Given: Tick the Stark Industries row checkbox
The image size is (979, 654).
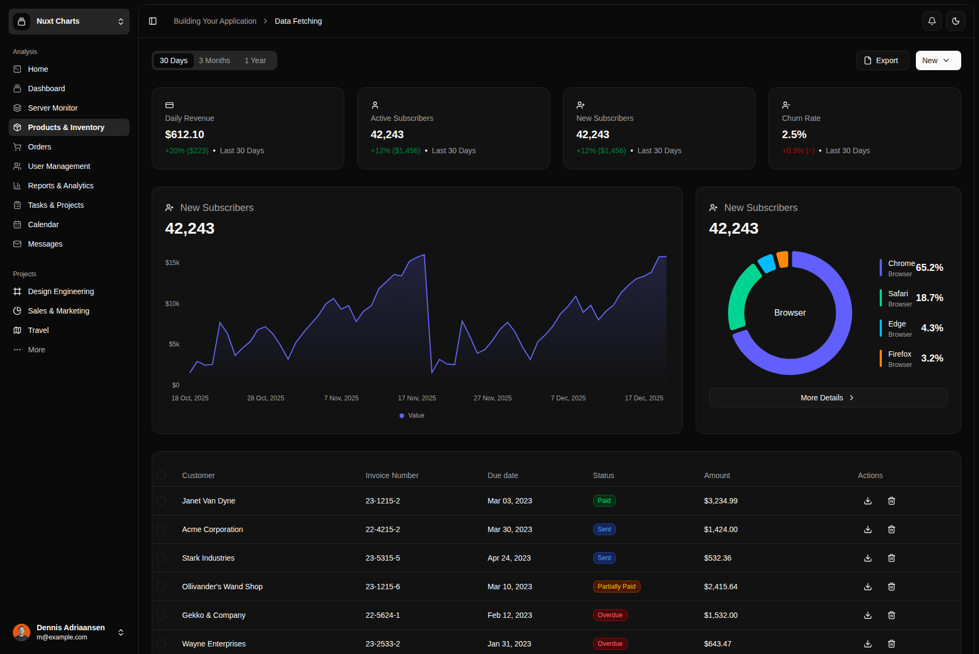Looking at the screenshot, I should click(161, 558).
